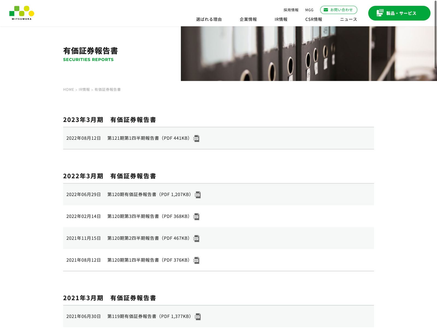
Task: Open the 採用情報 link
Action: (x=291, y=10)
